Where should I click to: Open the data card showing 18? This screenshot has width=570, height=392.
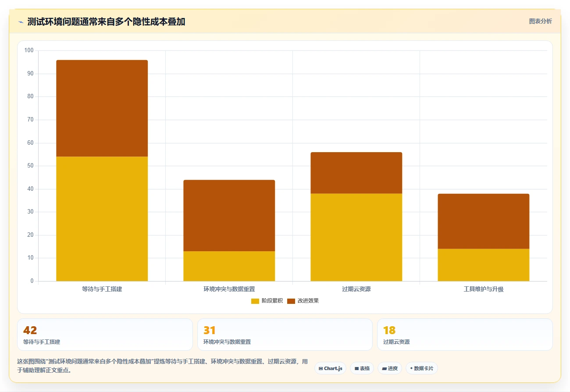465,335
